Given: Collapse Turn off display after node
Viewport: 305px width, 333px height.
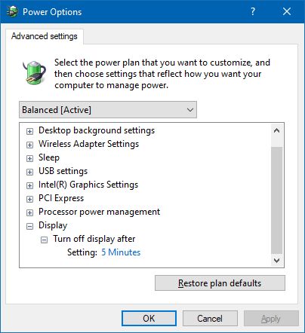Looking at the screenshot, I should coord(44,240).
